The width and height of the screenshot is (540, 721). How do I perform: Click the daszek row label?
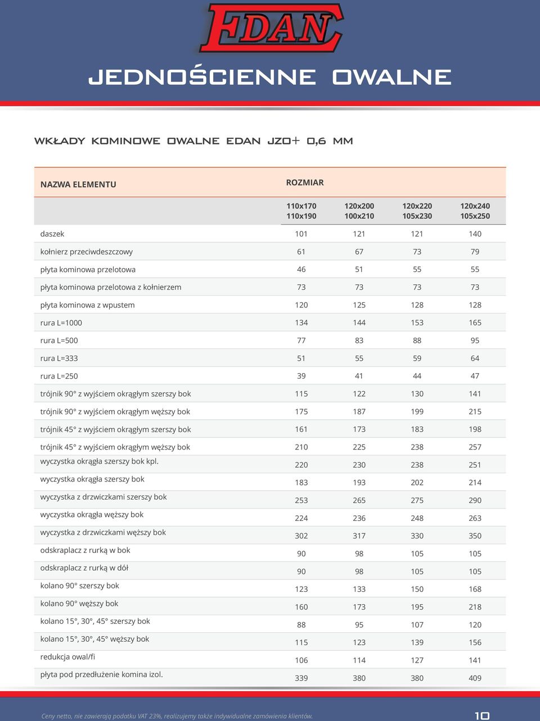(x=52, y=234)
